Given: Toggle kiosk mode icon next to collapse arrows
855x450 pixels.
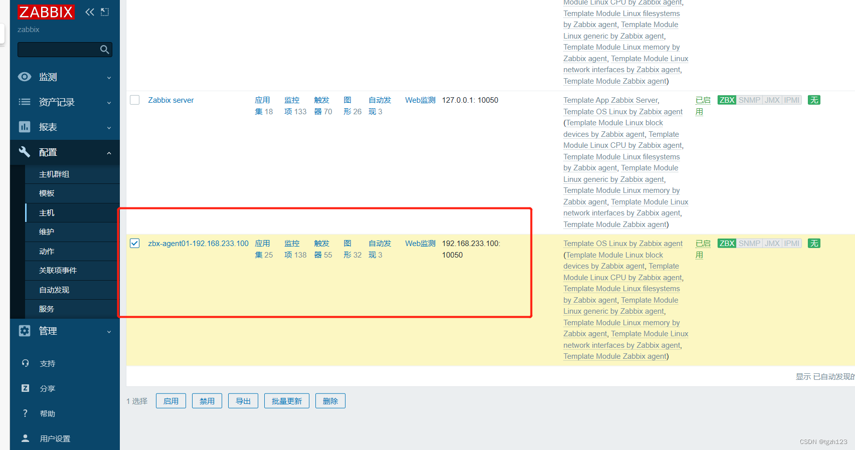Looking at the screenshot, I should coord(105,12).
